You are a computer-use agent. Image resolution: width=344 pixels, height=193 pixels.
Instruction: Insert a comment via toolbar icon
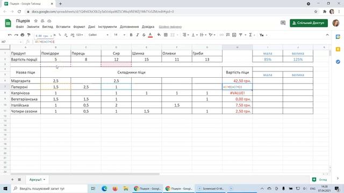click(x=228, y=35)
